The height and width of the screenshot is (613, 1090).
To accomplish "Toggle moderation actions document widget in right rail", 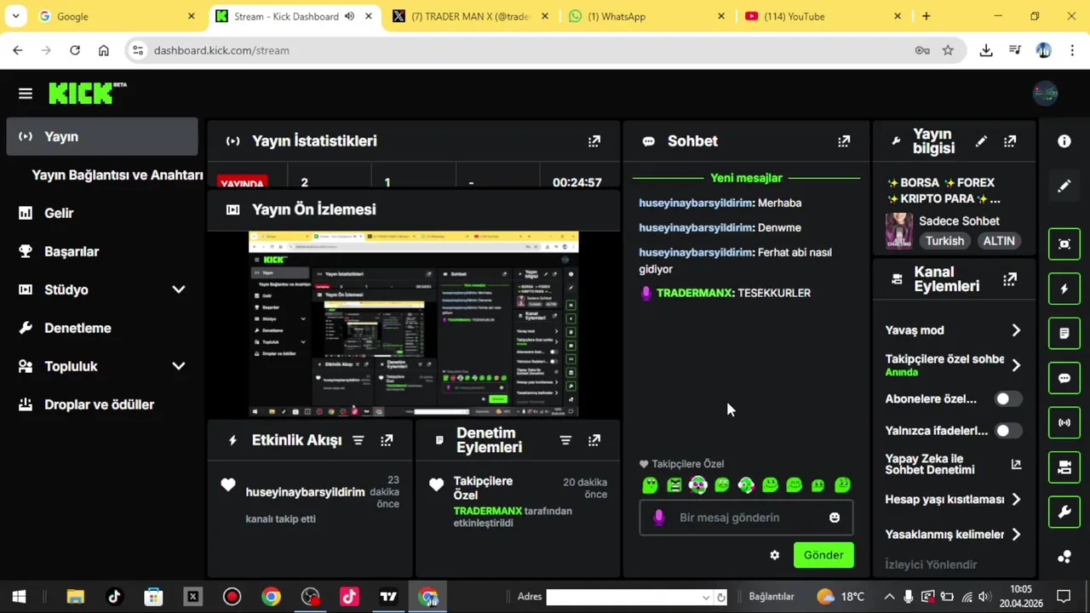I will (1064, 334).
